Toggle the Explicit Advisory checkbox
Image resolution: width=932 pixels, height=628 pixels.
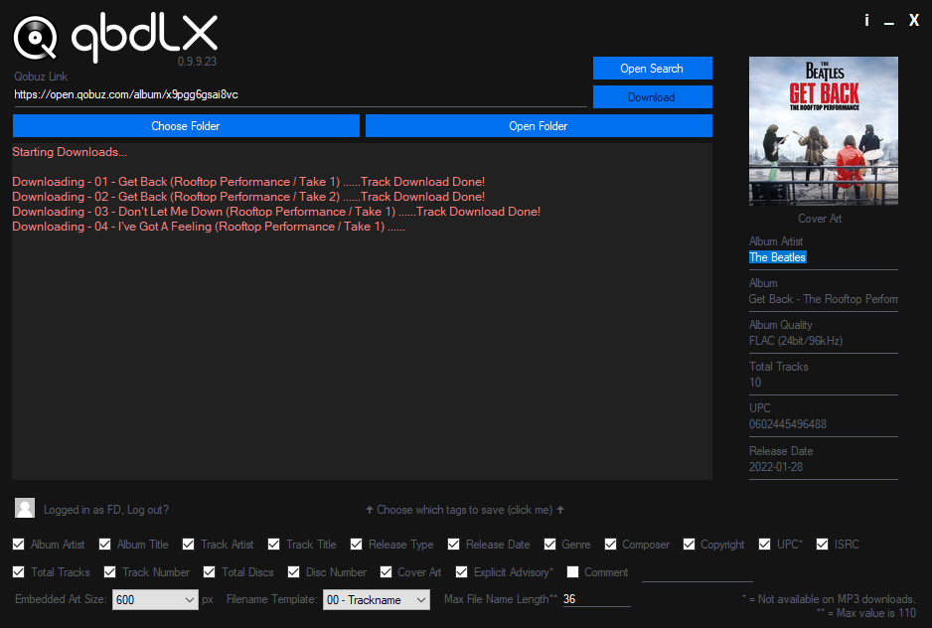tap(462, 572)
